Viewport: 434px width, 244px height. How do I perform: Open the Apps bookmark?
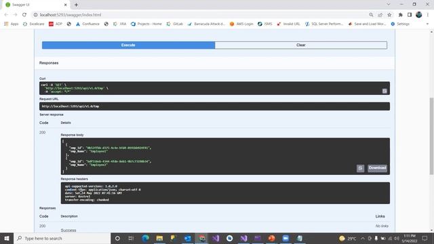[x=12, y=24]
